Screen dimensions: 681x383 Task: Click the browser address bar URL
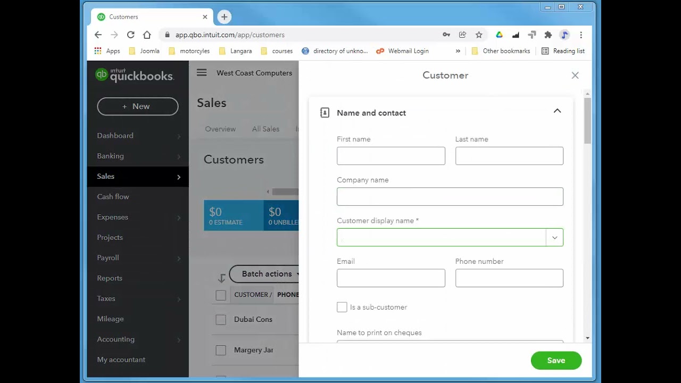coord(230,35)
